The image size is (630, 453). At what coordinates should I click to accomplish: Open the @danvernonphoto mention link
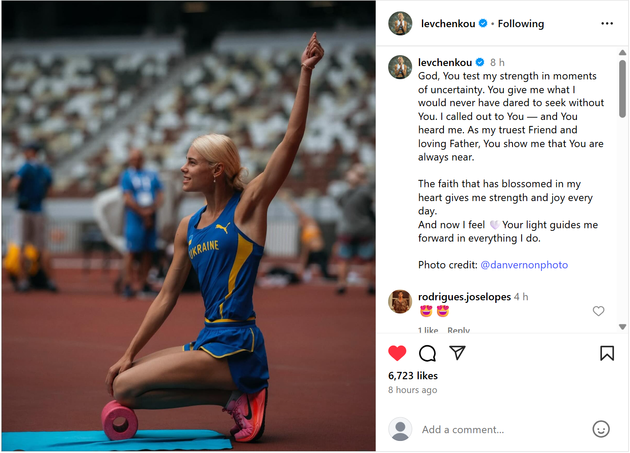(524, 265)
